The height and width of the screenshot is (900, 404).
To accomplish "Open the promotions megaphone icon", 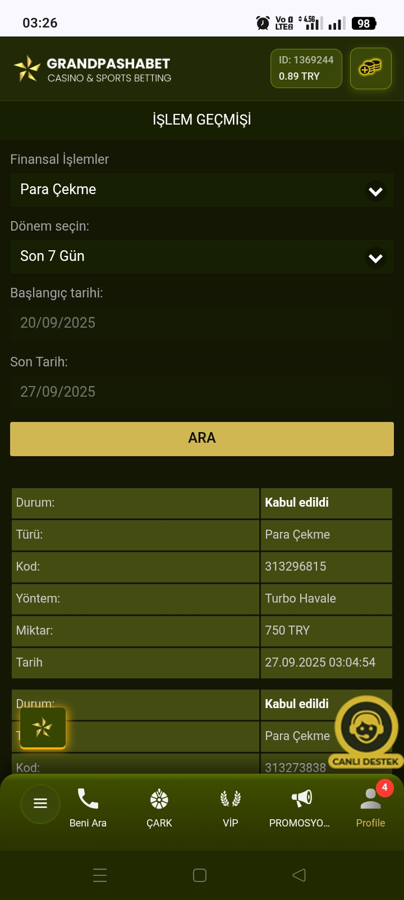I will coord(301,798).
